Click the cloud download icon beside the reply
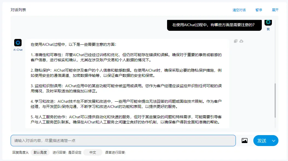This screenshot has width=288, height=161. pyautogui.click(x=241, y=41)
